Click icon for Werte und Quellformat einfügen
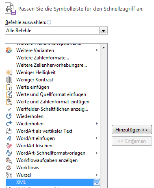 coord(9,94)
